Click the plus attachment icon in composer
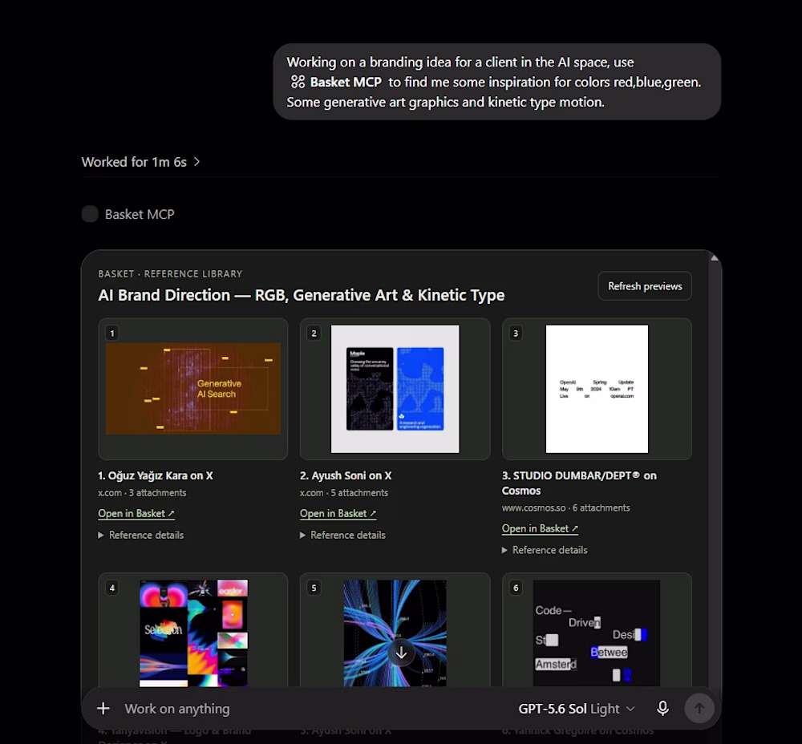The height and width of the screenshot is (744, 802). pos(103,708)
